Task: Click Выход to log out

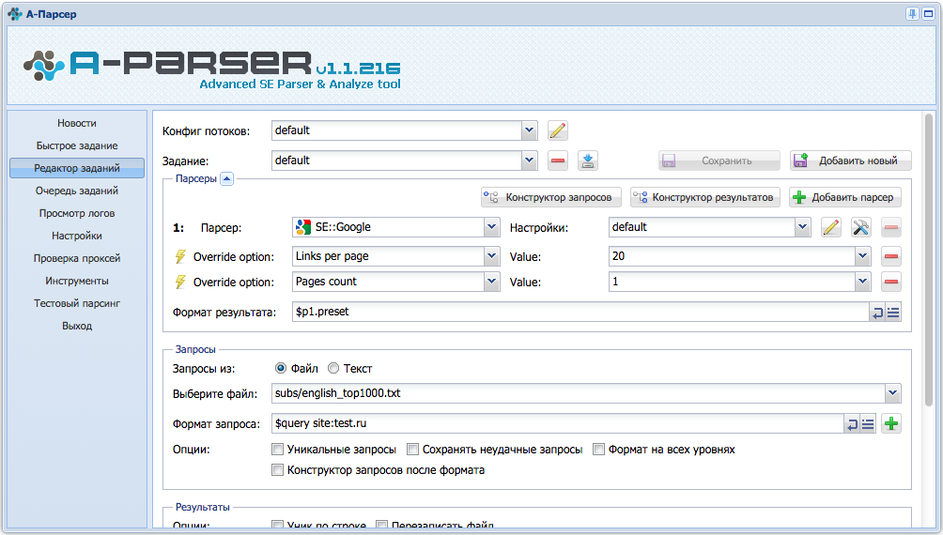Action: coord(77,326)
